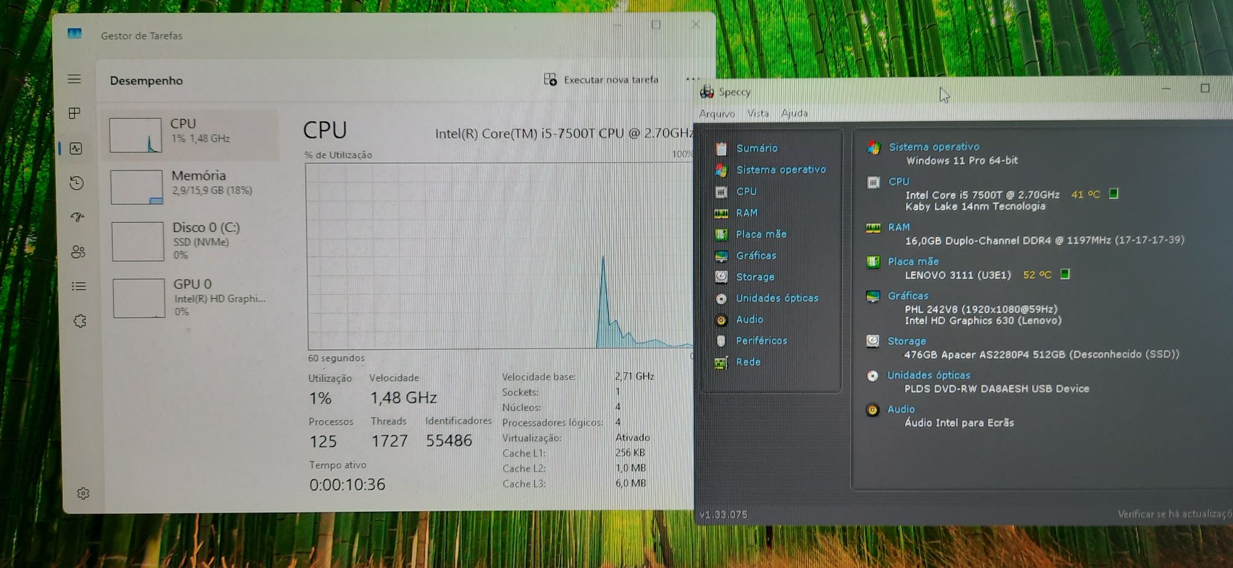Select Storage in Speccy sidebar
The height and width of the screenshot is (568, 1233).
(755, 277)
